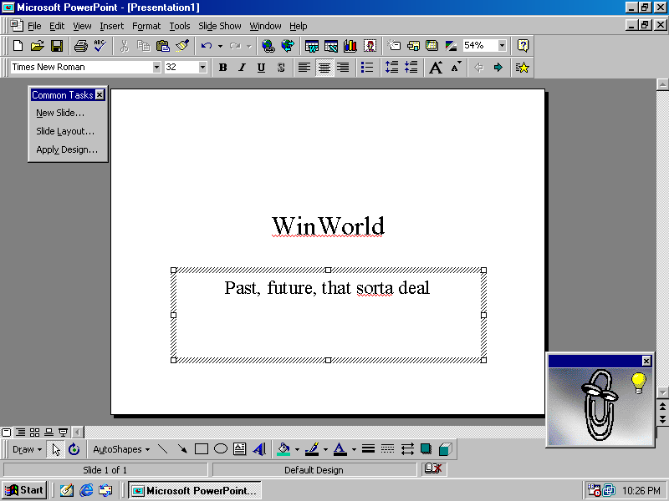Insert a Microsoft Word table

pyautogui.click(x=312, y=46)
